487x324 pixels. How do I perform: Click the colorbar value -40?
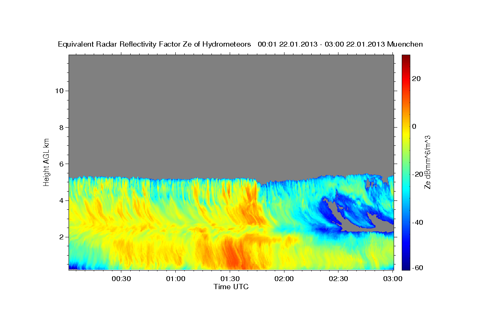[x=418, y=222]
